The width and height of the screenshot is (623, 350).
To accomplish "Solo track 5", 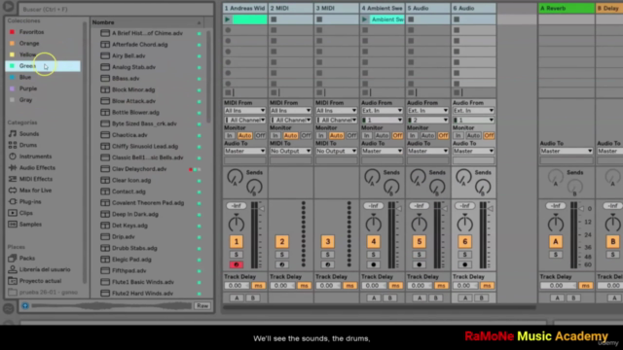I will coord(419,255).
